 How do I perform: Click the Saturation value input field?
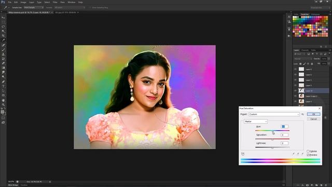[x=284, y=135]
